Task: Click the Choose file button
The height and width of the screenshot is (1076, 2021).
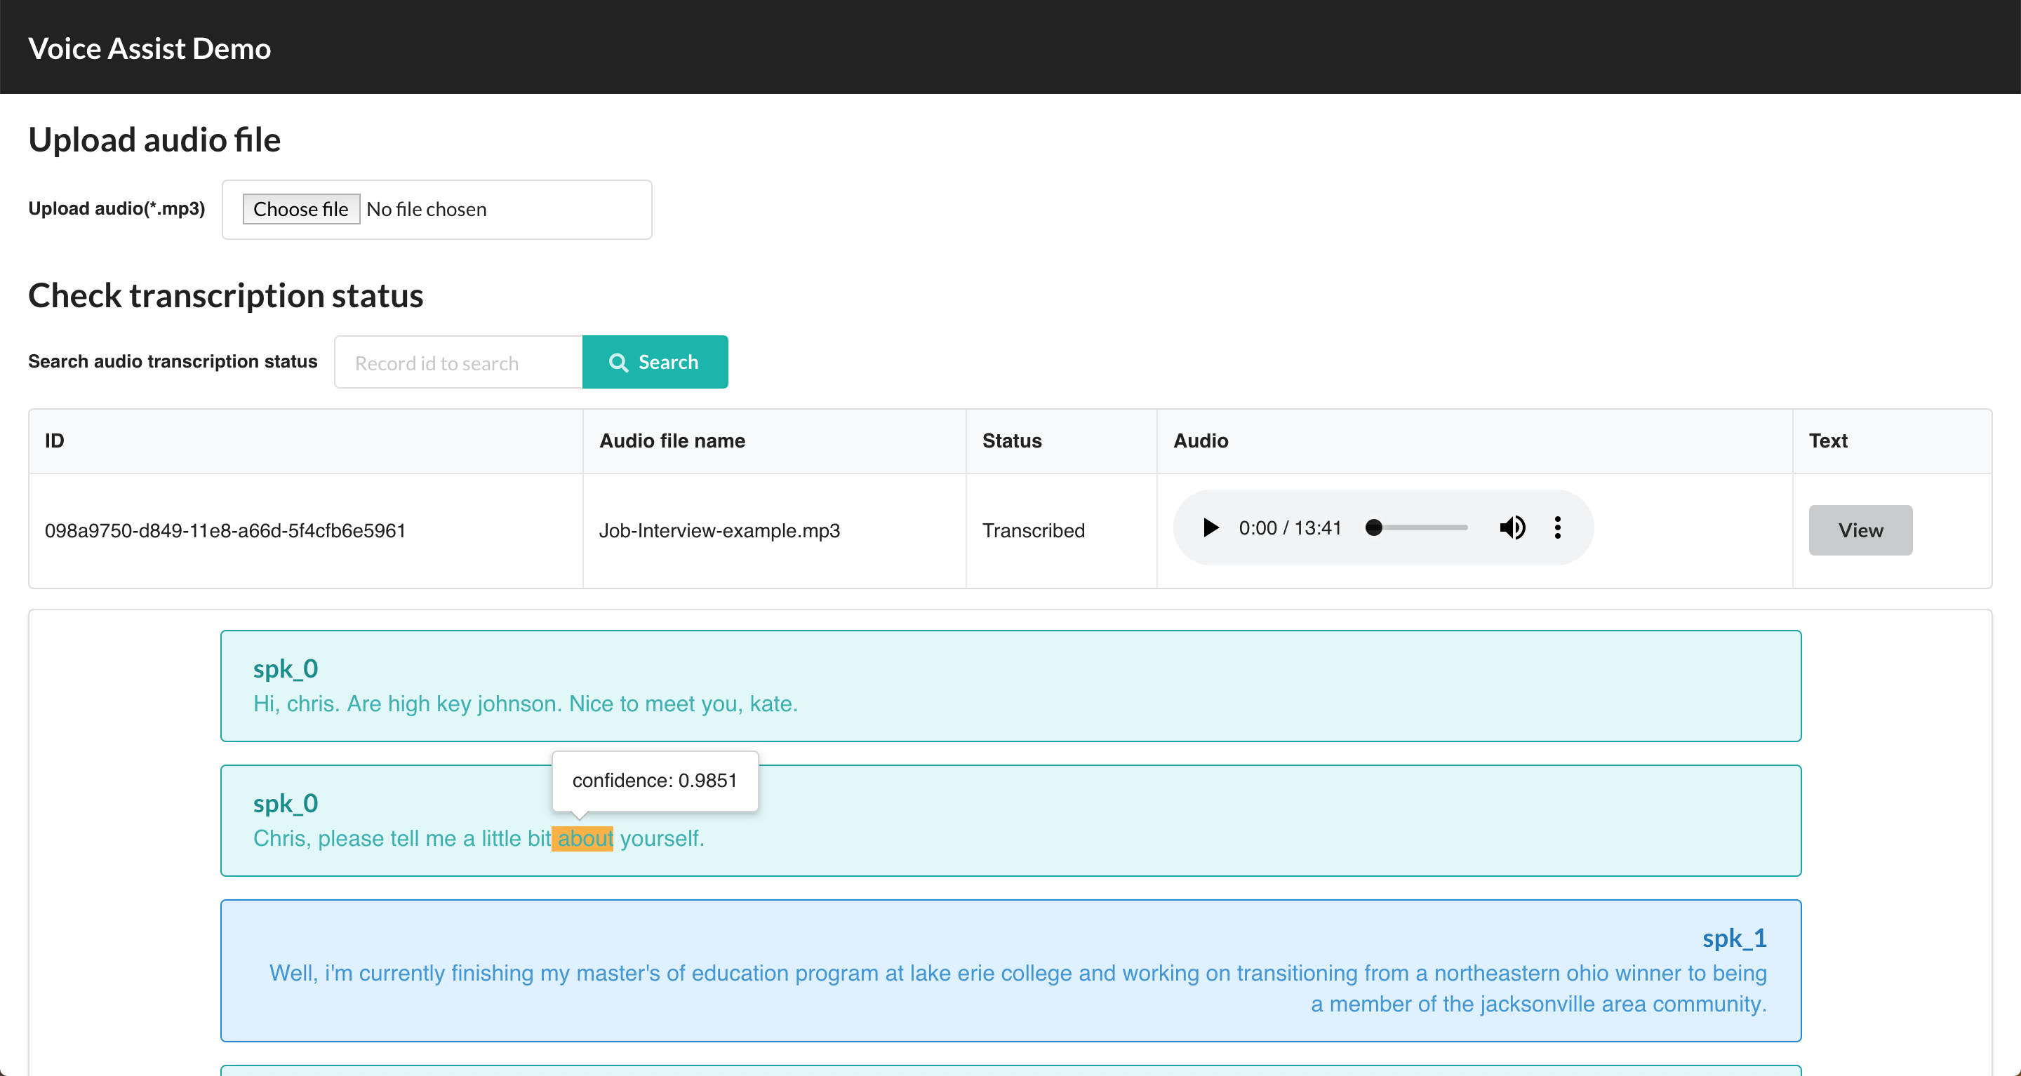Action: click(x=300, y=210)
